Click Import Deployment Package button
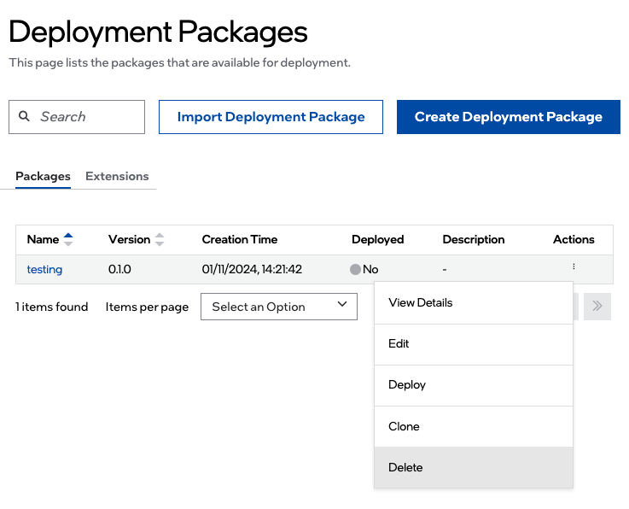 click(x=271, y=117)
